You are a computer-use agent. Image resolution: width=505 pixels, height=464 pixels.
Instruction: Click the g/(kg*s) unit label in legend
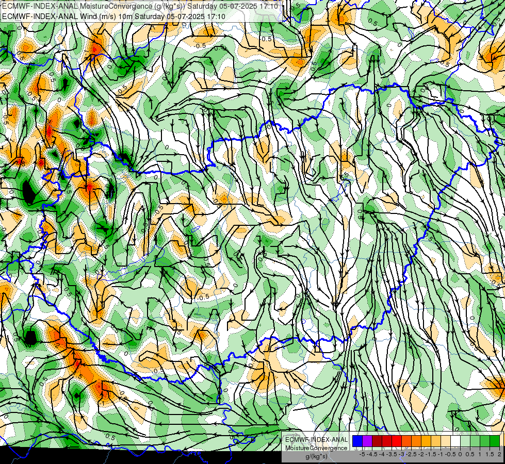pyautogui.click(x=316, y=457)
